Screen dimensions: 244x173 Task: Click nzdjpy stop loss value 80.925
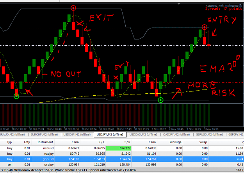click(x=100, y=154)
